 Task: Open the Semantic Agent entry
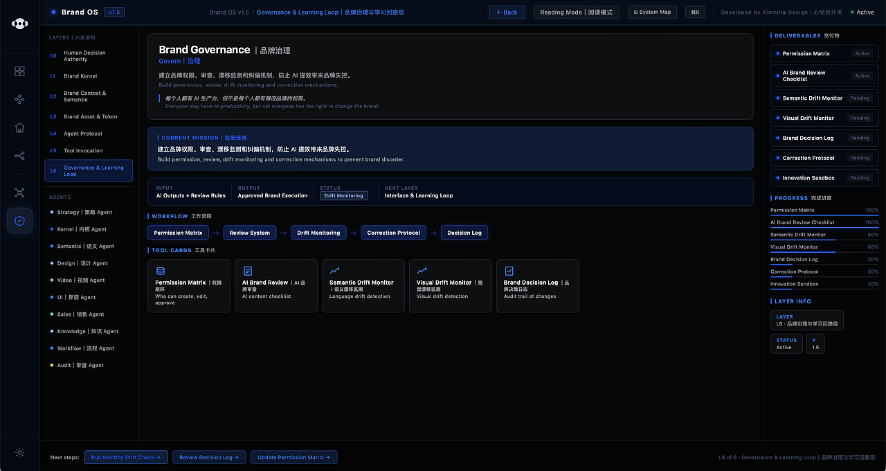[89, 246]
